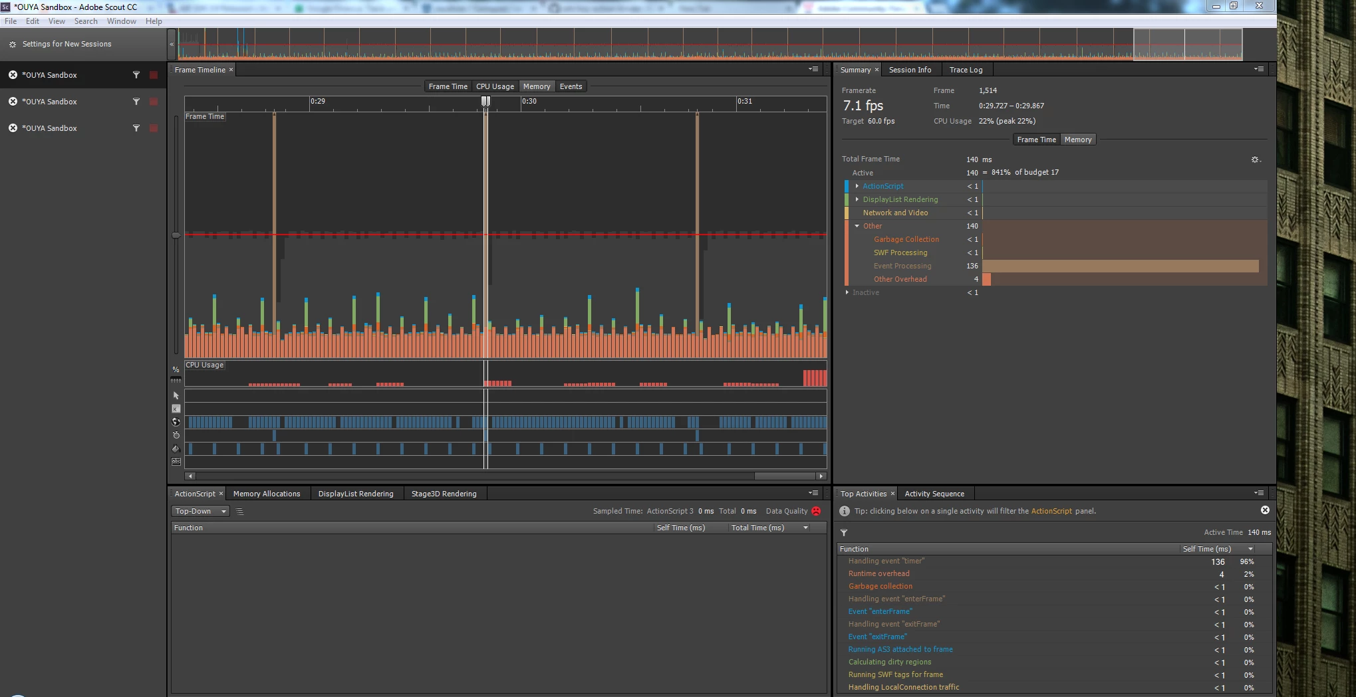Viewport: 1356px width, 697px height.
Task: Expand the ActionScript row in Summary
Action: tap(857, 186)
